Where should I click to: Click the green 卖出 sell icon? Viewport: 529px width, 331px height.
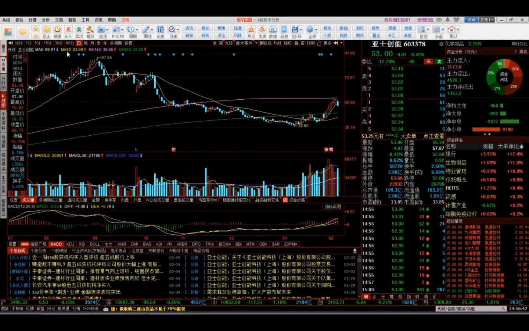(x=79, y=29)
